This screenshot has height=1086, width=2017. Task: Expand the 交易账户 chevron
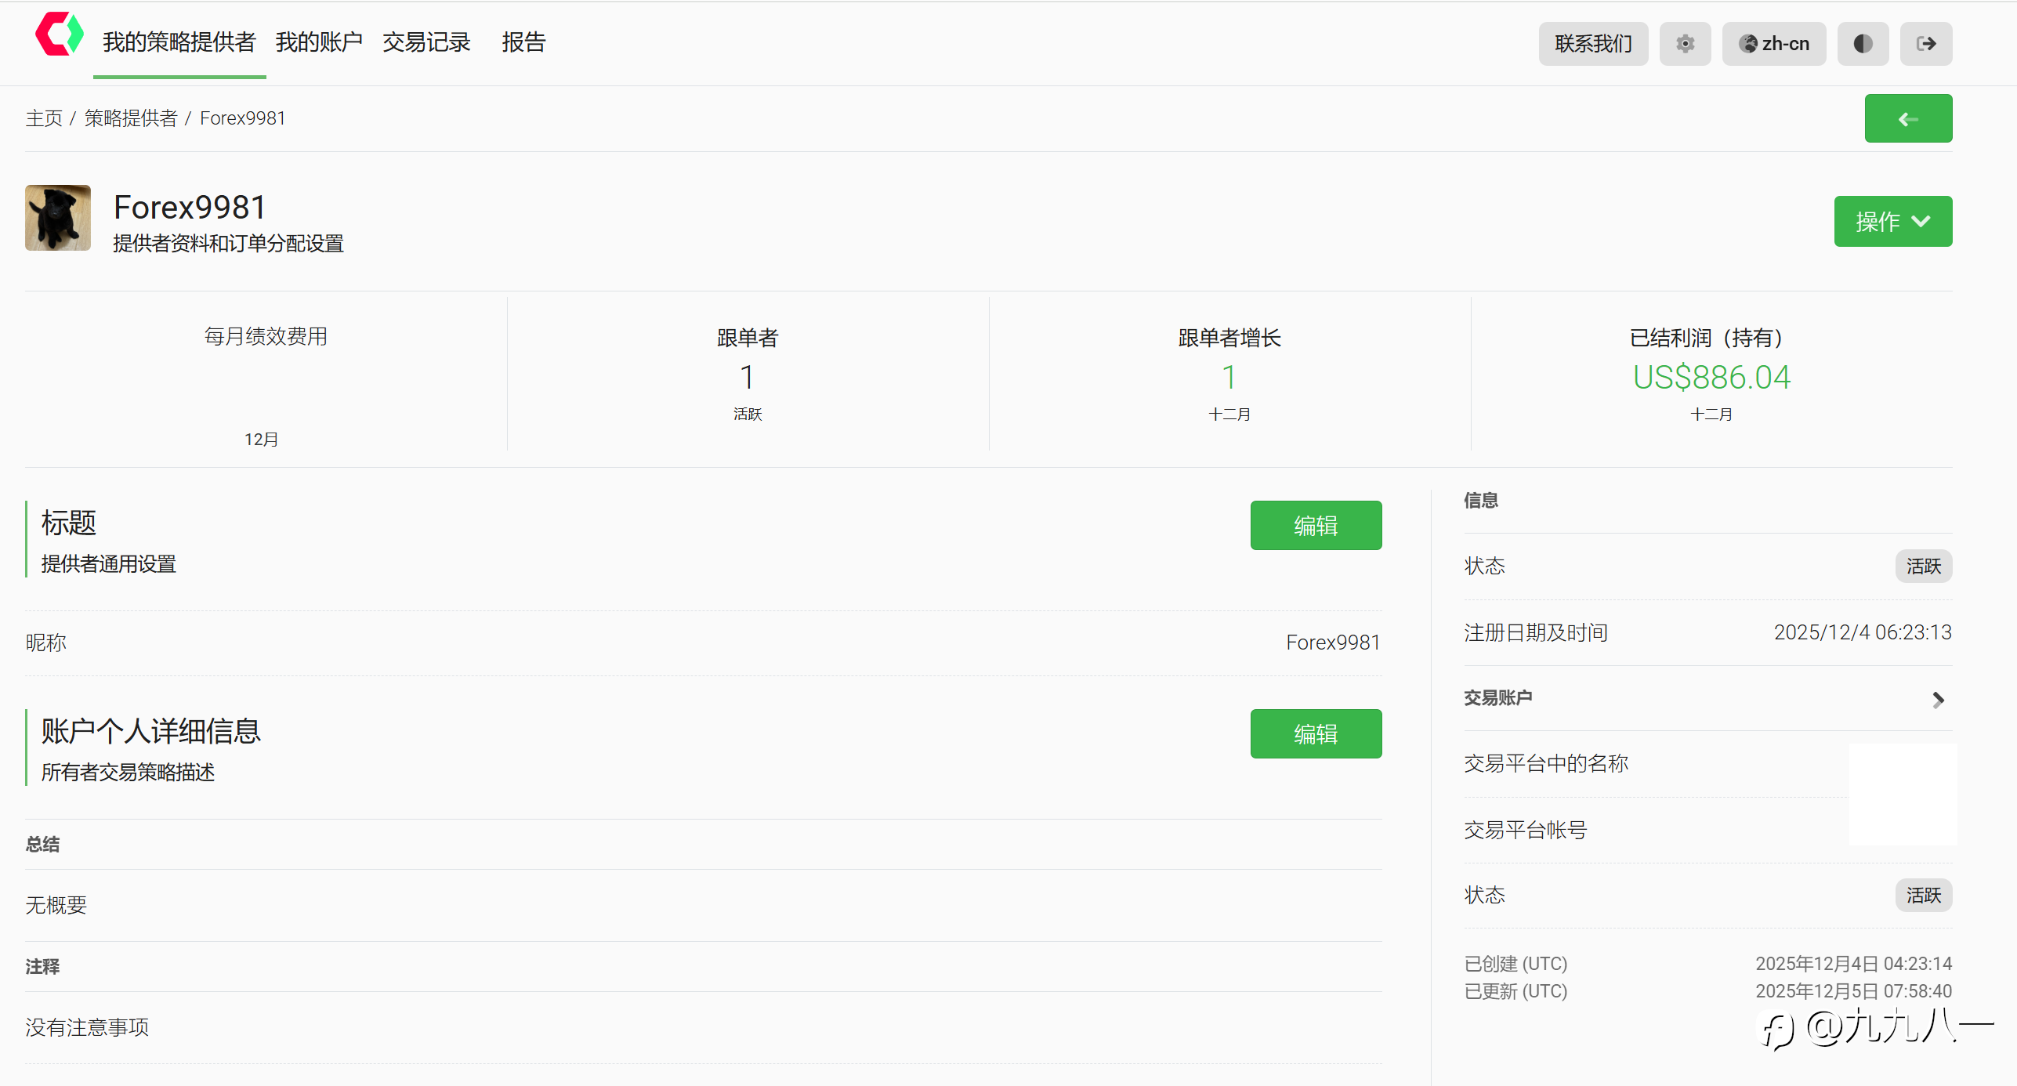point(1938,699)
